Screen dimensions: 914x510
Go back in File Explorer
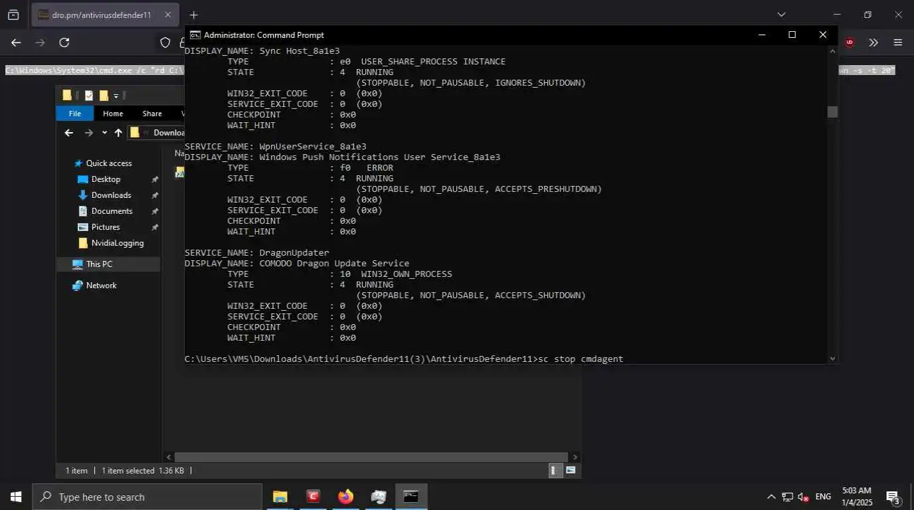pos(69,133)
